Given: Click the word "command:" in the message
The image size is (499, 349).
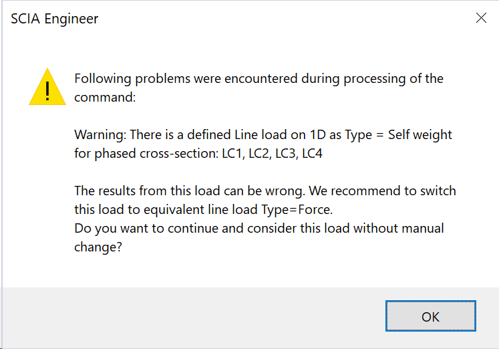Looking at the screenshot, I should click(105, 97).
